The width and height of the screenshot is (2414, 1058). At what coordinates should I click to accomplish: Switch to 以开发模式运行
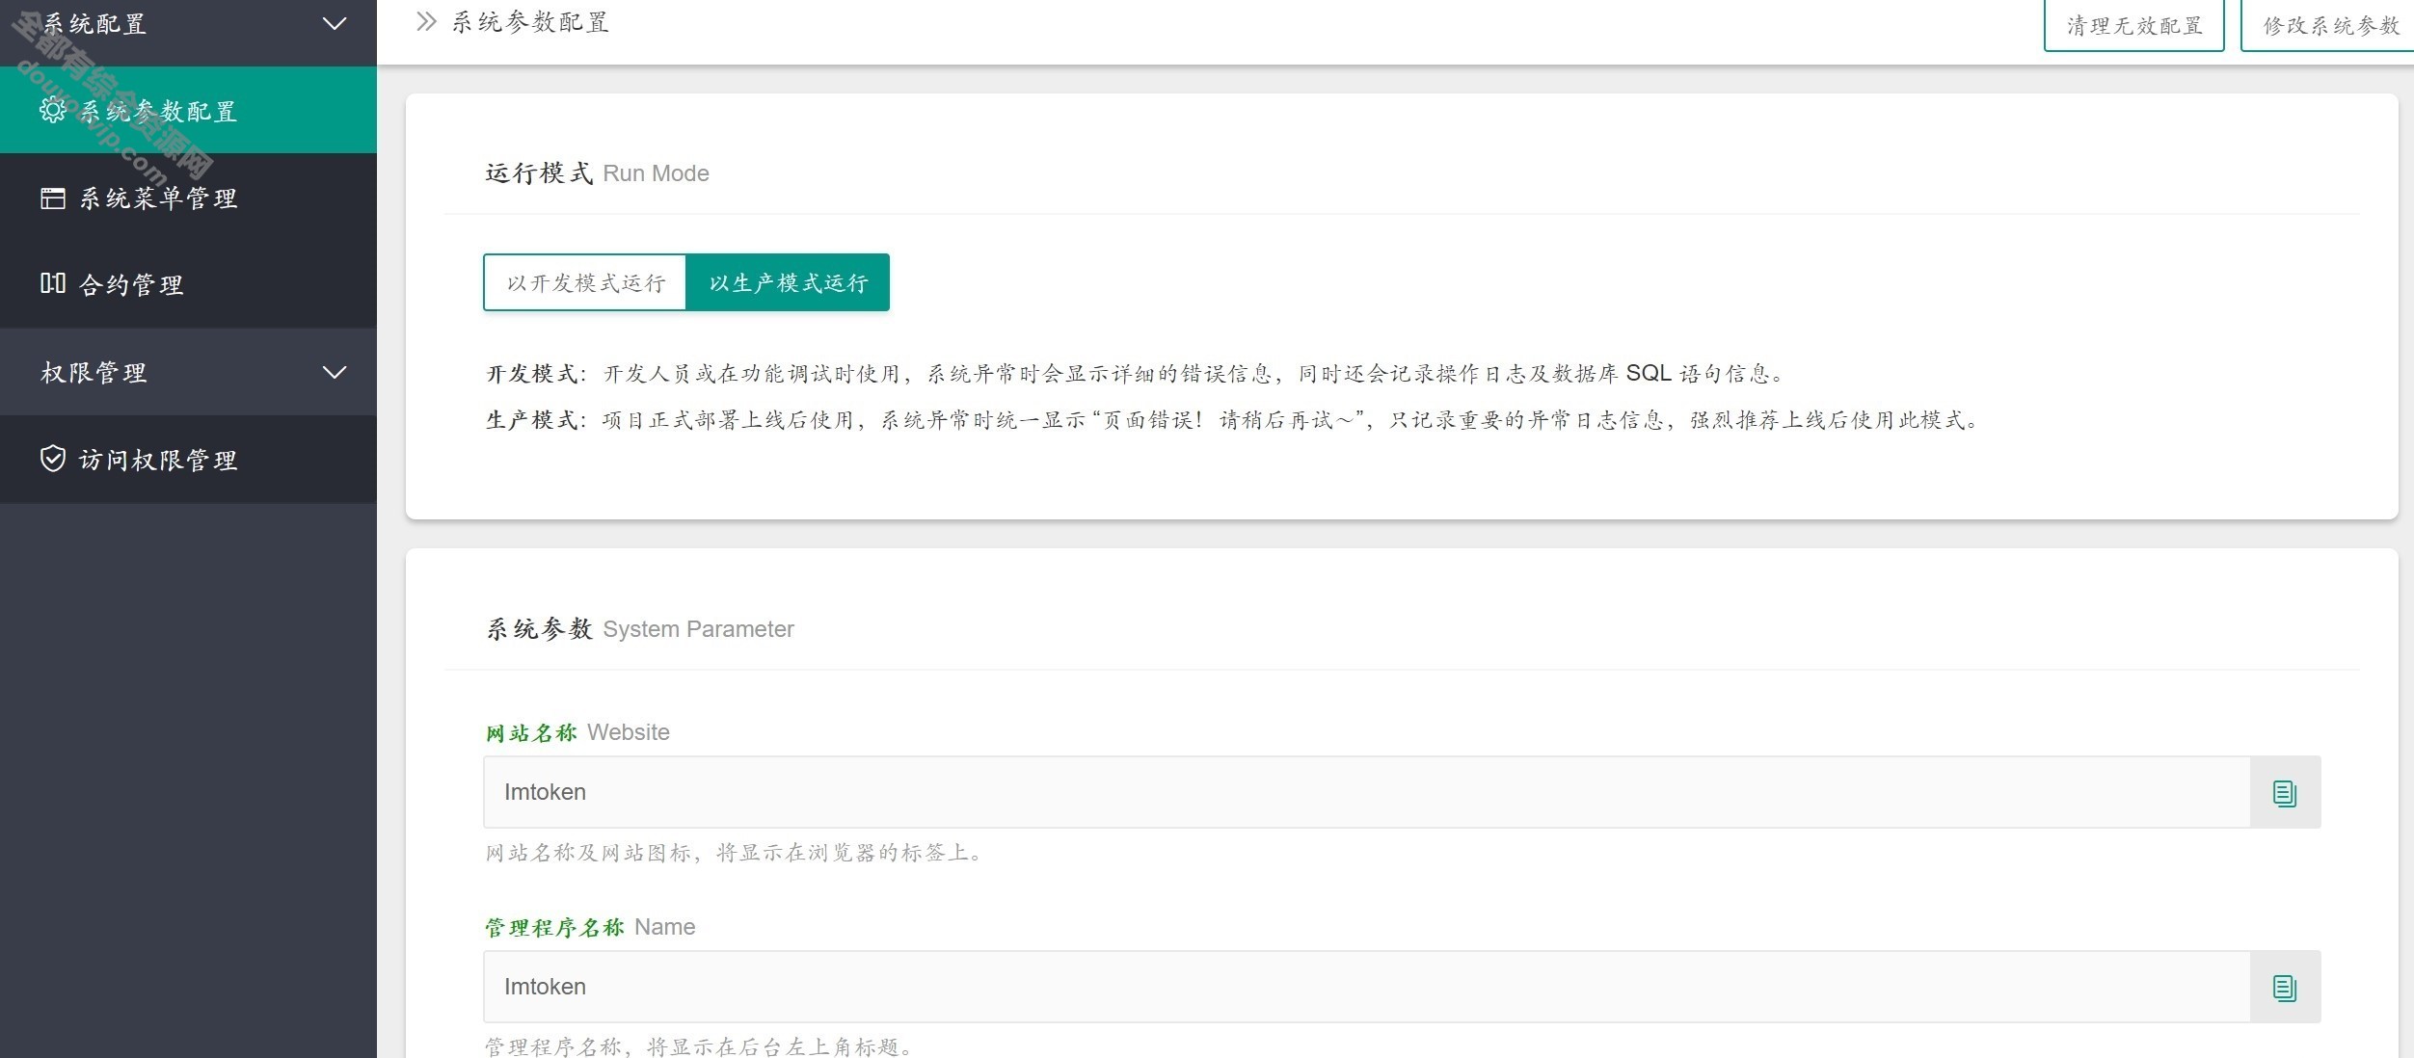585,282
